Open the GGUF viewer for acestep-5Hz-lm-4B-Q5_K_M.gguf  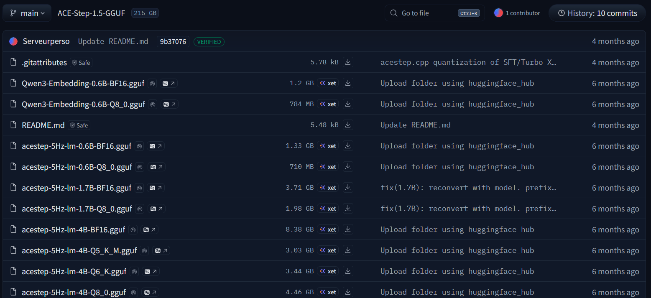[161, 251]
